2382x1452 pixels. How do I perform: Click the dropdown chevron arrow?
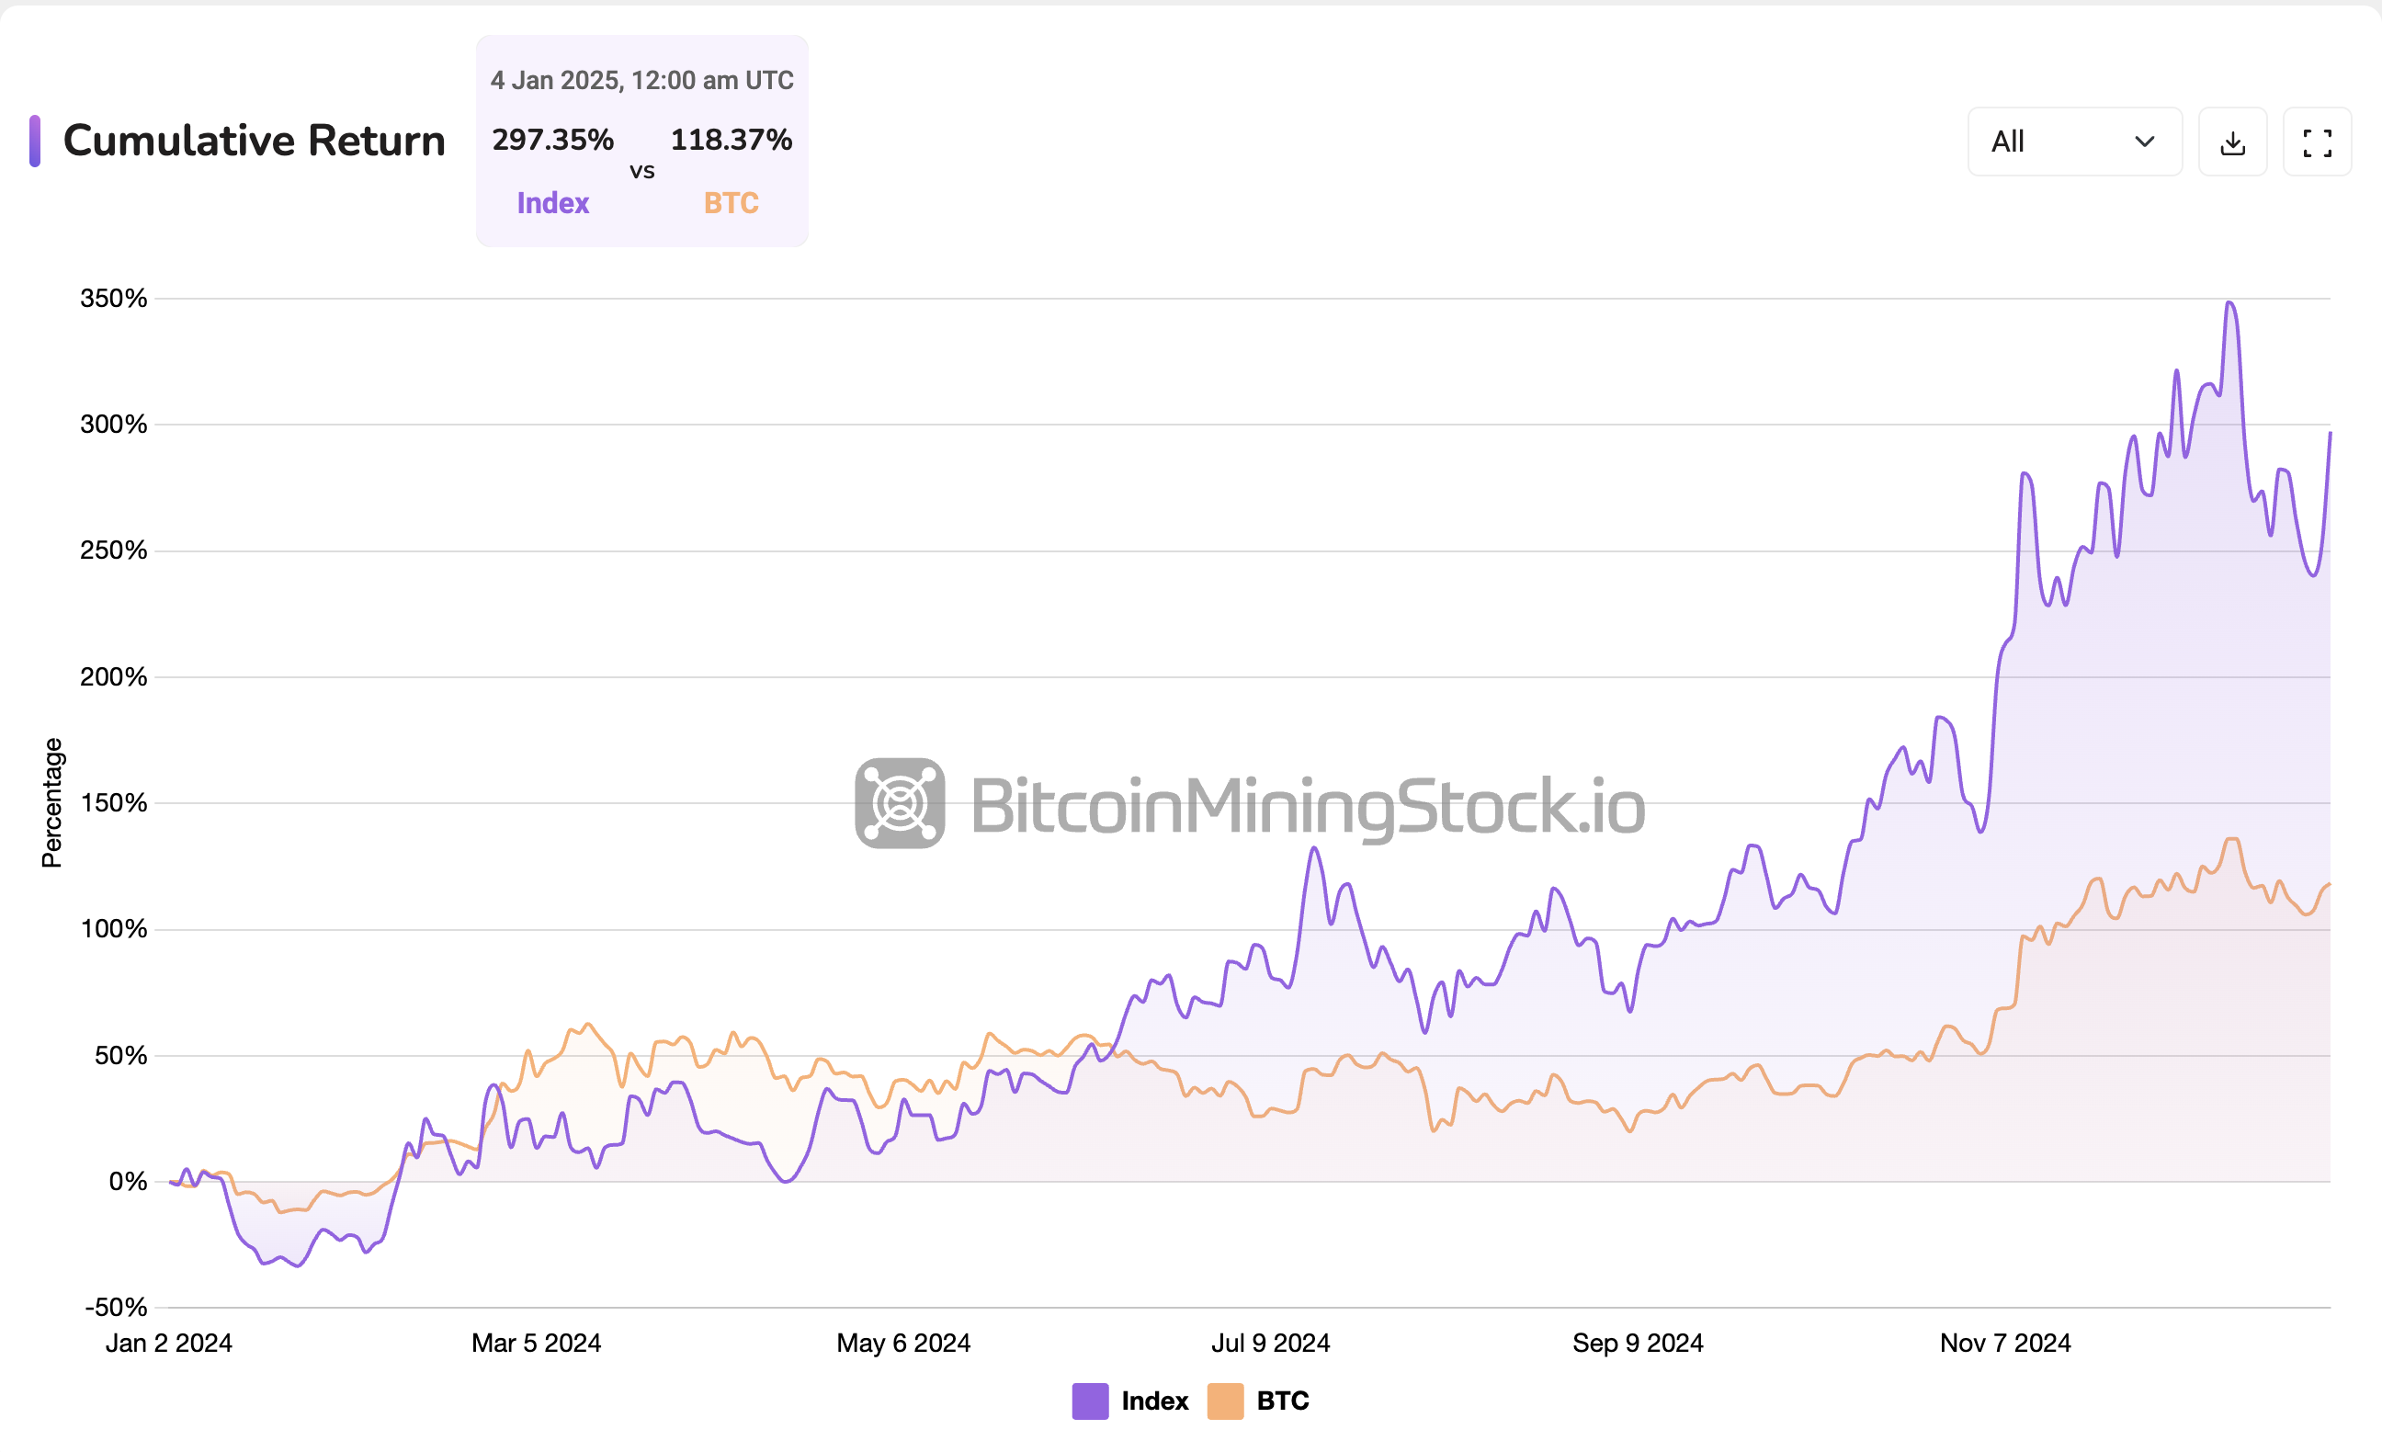pyautogui.click(x=2144, y=142)
